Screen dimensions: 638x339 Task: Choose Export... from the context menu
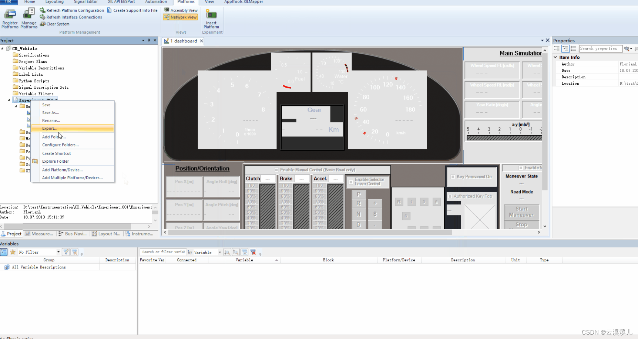tap(73, 128)
